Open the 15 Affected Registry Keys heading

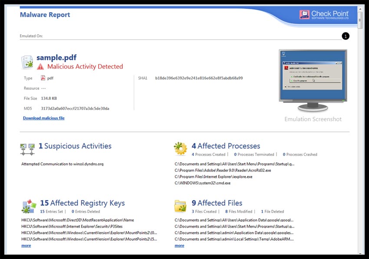(x=82, y=203)
